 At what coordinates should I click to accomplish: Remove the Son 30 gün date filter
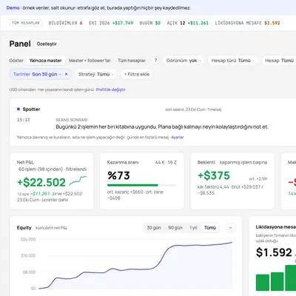click(x=66, y=74)
